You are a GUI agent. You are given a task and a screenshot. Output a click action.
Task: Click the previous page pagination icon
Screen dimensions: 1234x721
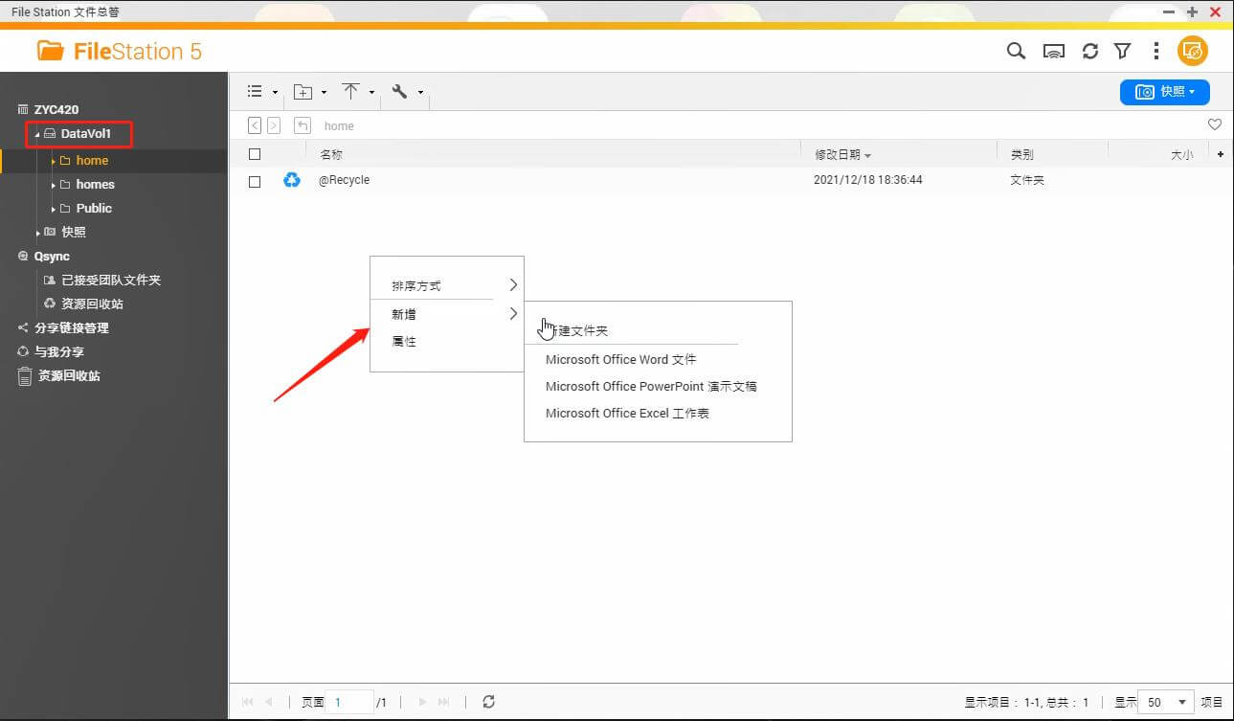point(269,702)
